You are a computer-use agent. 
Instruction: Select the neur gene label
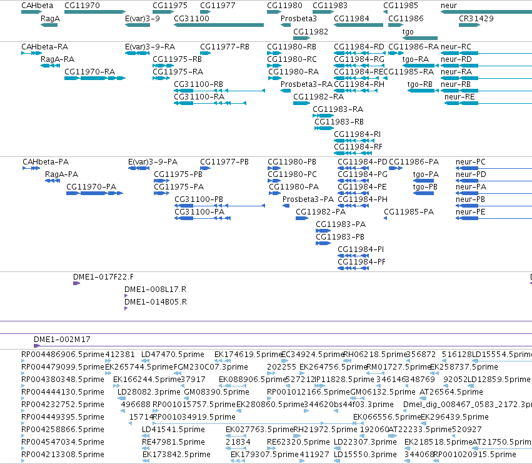click(449, 6)
